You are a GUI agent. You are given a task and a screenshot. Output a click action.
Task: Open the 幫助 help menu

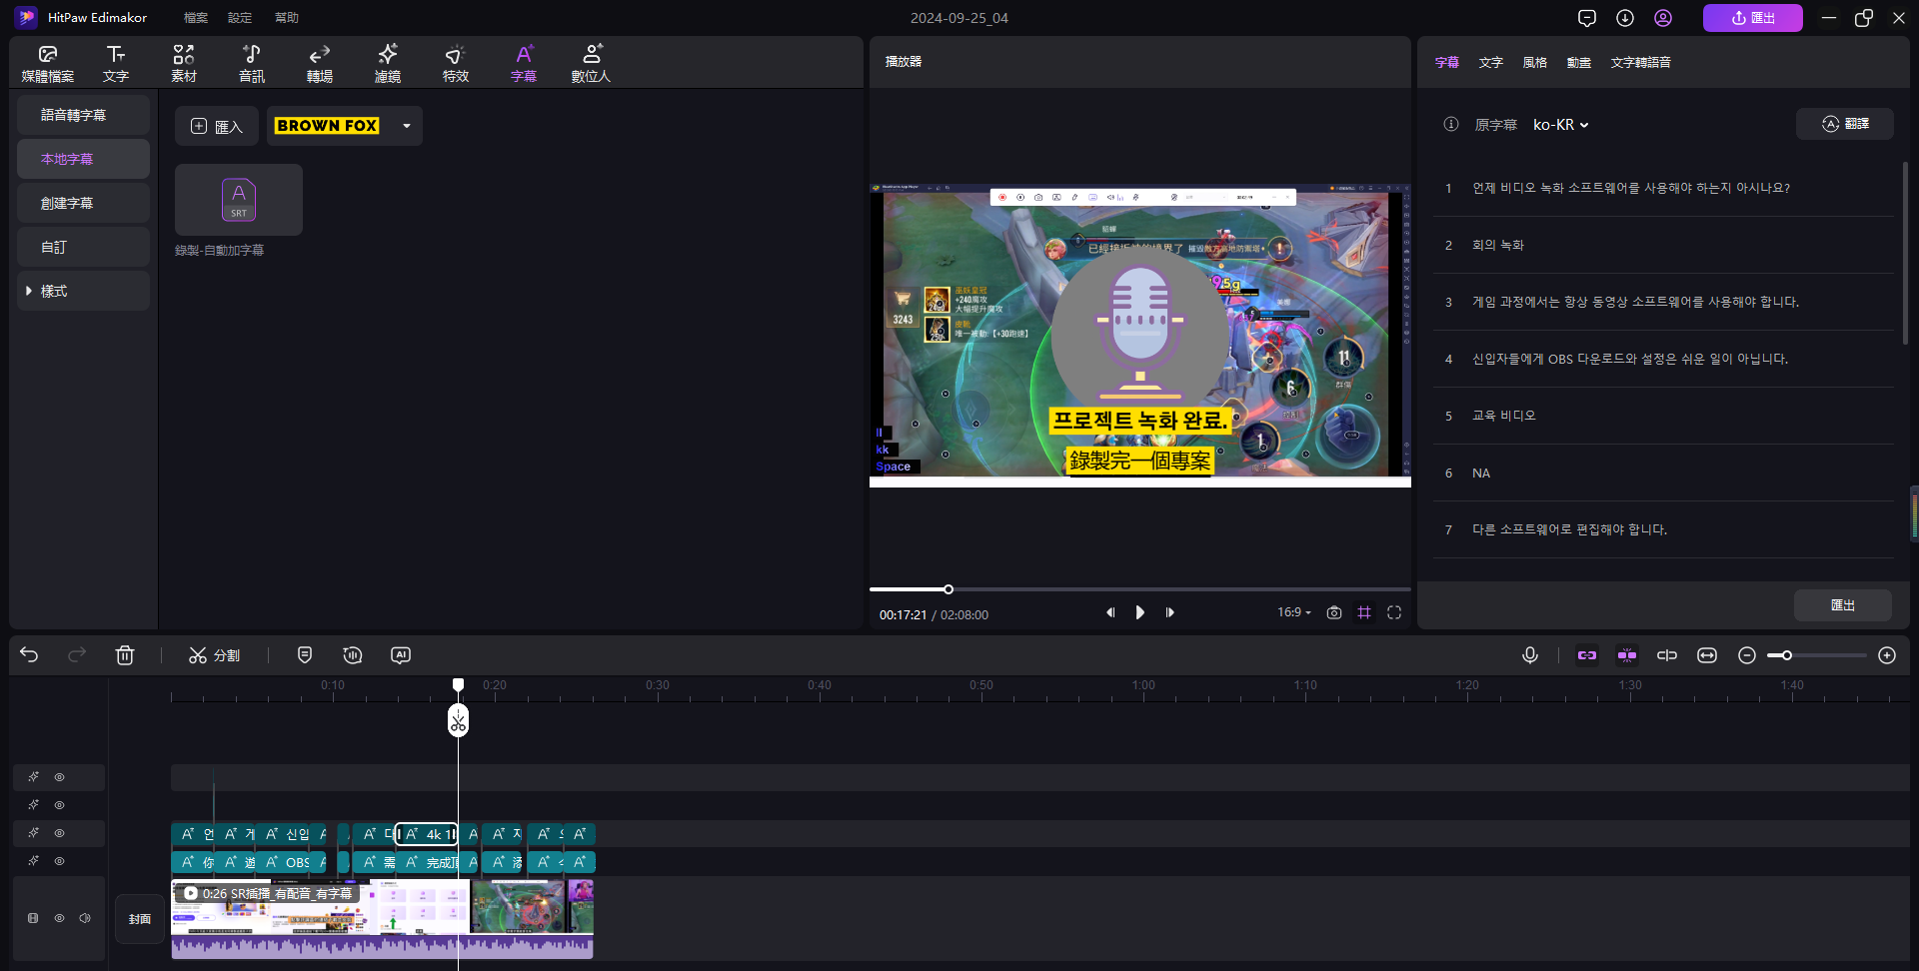point(287,18)
